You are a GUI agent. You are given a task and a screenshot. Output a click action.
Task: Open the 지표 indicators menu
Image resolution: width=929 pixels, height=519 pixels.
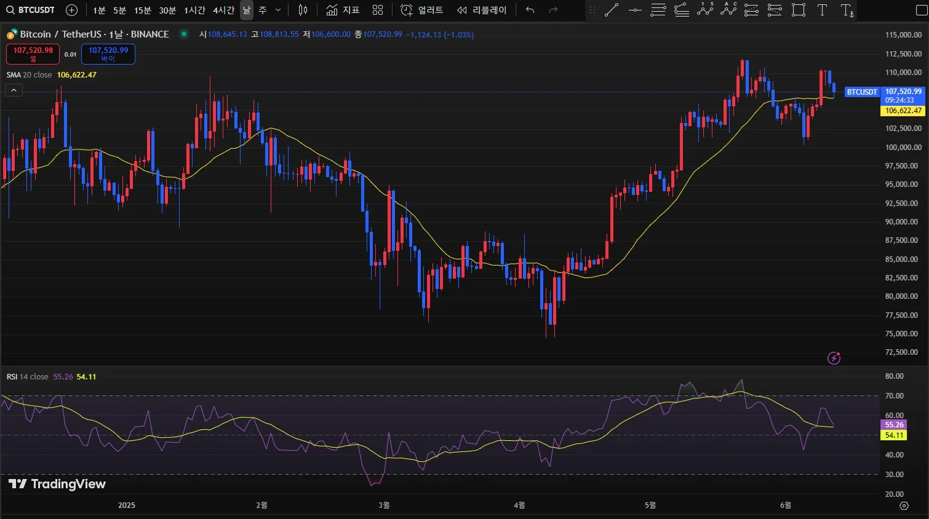tap(343, 10)
